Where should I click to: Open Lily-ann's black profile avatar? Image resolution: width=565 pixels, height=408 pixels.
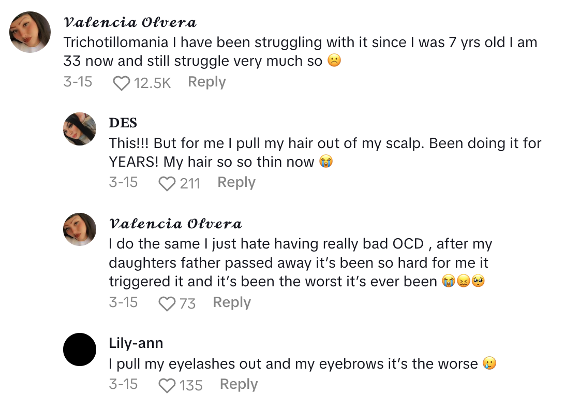pyautogui.click(x=80, y=349)
